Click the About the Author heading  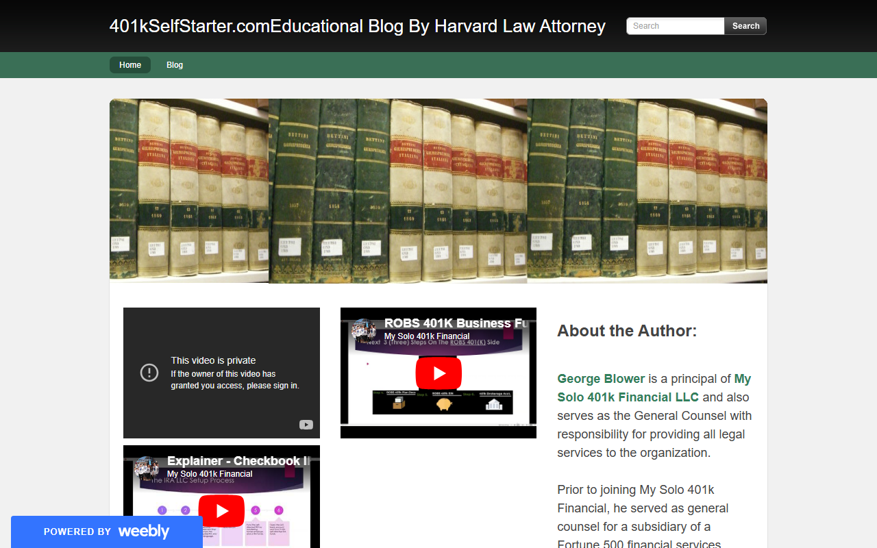point(627,331)
